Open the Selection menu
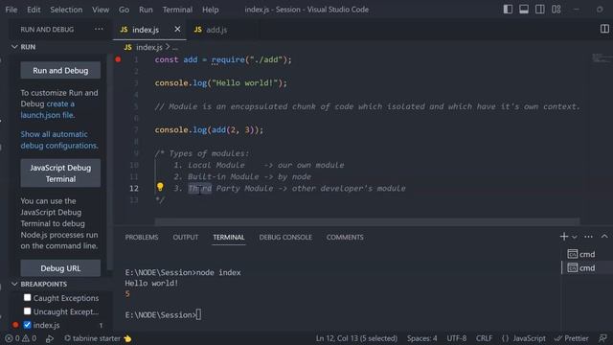The image size is (613, 345). (66, 10)
